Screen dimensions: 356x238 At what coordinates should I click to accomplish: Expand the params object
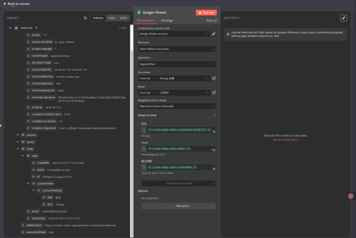pos(18,135)
